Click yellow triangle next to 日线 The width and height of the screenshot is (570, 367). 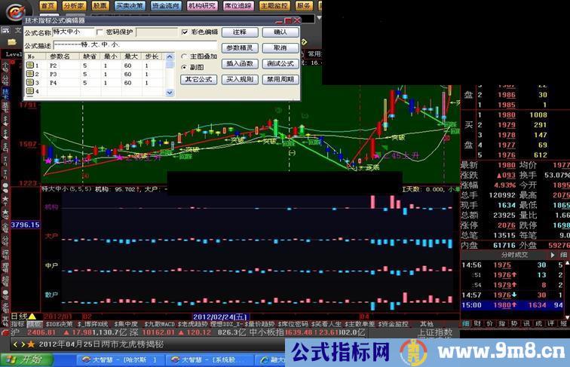(32, 316)
